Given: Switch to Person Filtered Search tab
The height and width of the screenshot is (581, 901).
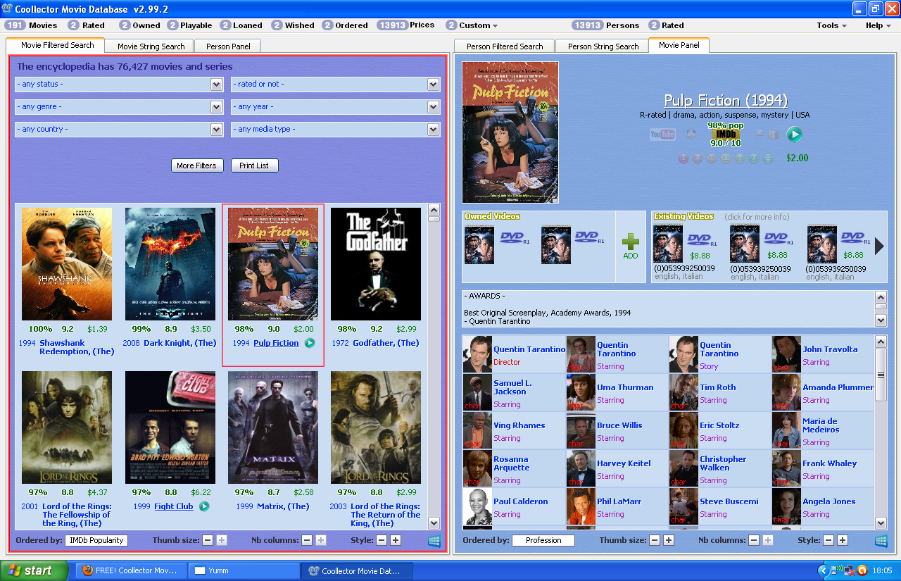Looking at the screenshot, I should tap(505, 46).
